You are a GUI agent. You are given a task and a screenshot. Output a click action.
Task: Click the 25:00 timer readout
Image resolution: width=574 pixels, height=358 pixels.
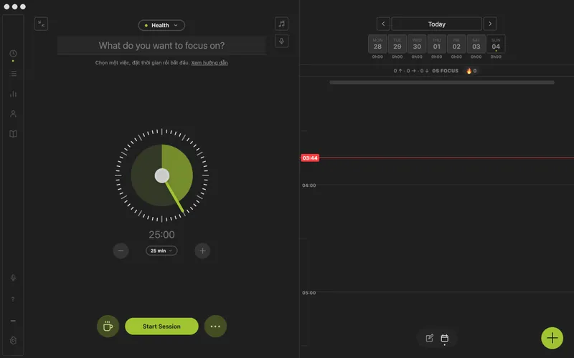(x=162, y=235)
